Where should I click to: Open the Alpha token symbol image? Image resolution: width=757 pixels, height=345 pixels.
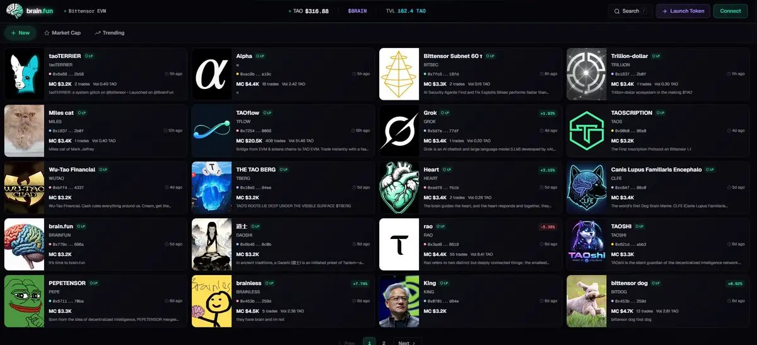211,74
